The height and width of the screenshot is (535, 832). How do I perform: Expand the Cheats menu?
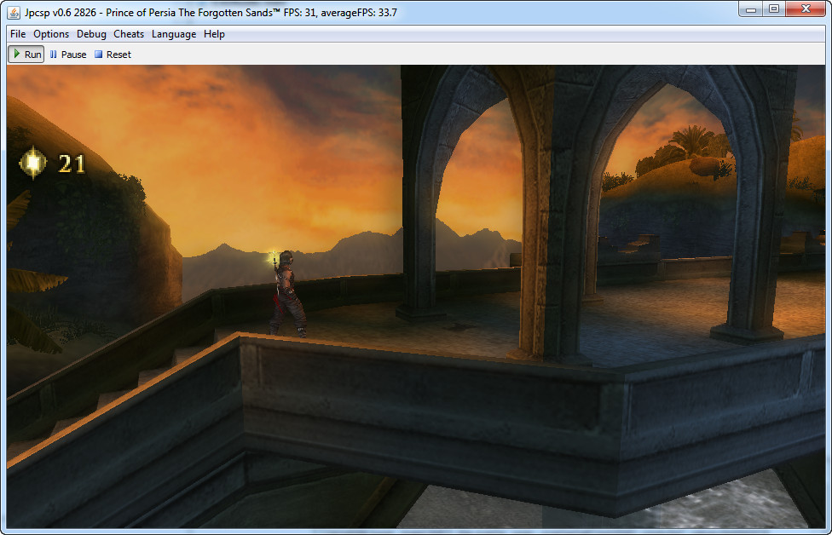click(129, 34)
